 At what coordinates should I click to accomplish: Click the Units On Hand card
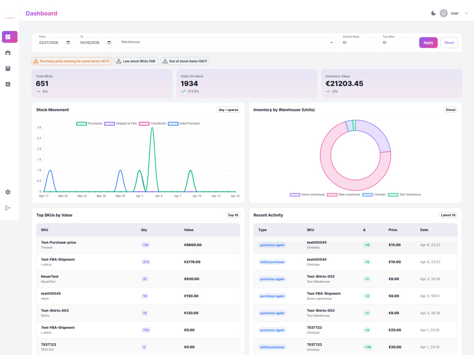246,84
